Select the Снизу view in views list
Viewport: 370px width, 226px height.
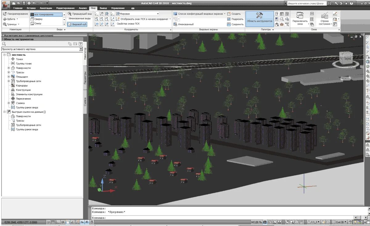pos(47,23)
